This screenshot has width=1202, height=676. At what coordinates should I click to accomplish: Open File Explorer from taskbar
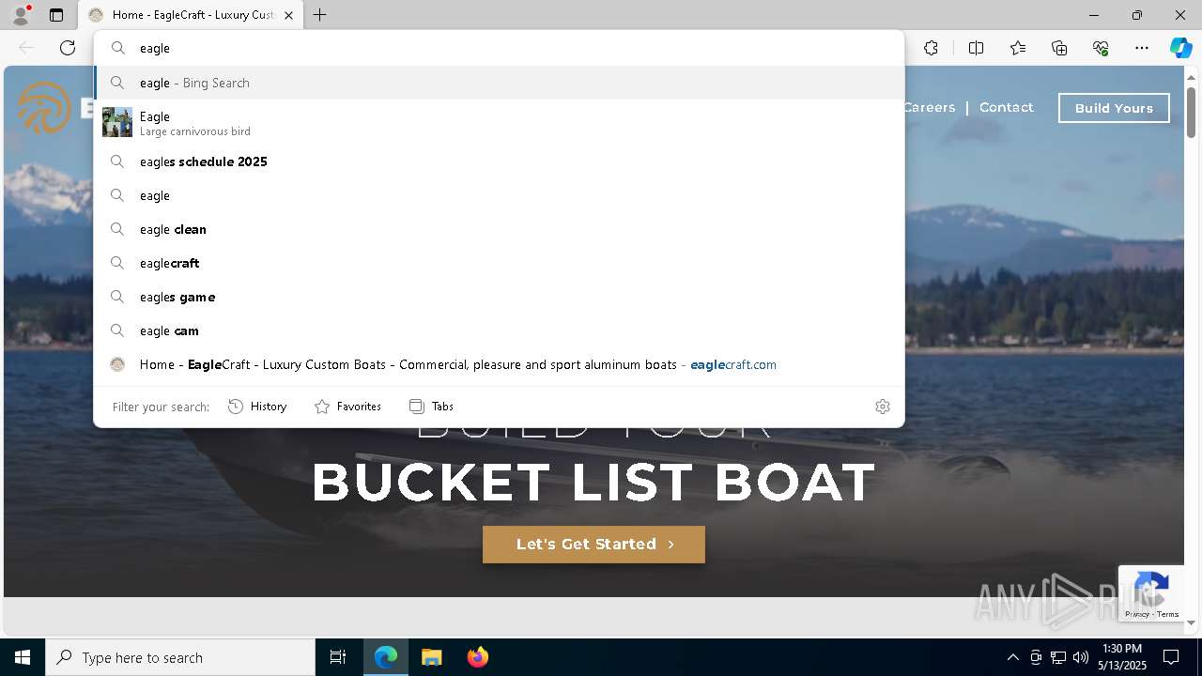click(x=431, y=657)
